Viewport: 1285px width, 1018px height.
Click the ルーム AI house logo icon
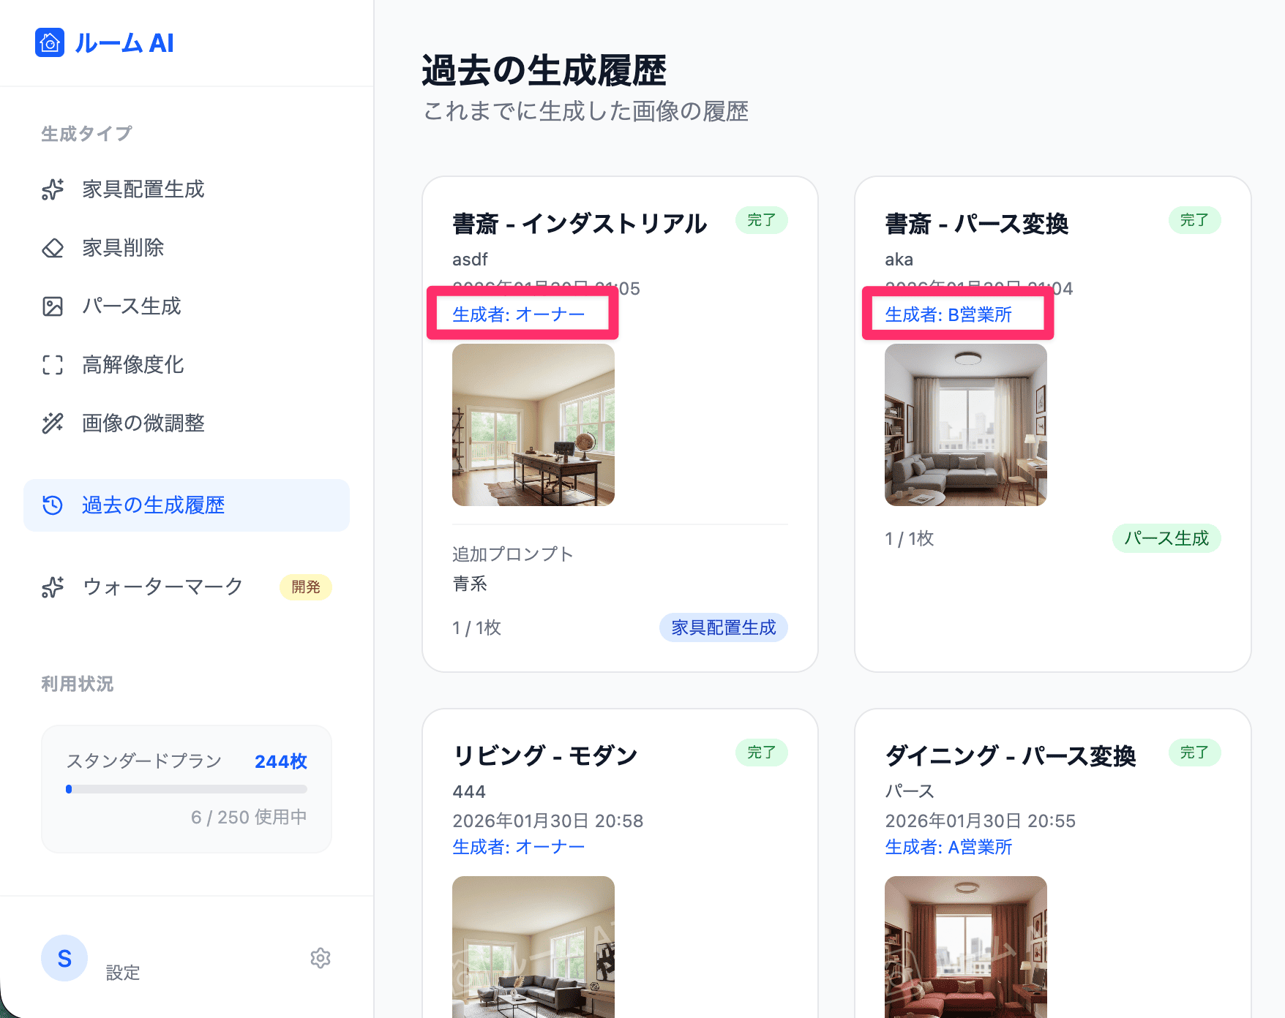point(50,43)
